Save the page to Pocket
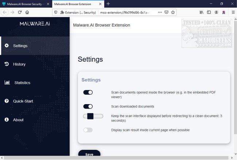 point(166,12)
